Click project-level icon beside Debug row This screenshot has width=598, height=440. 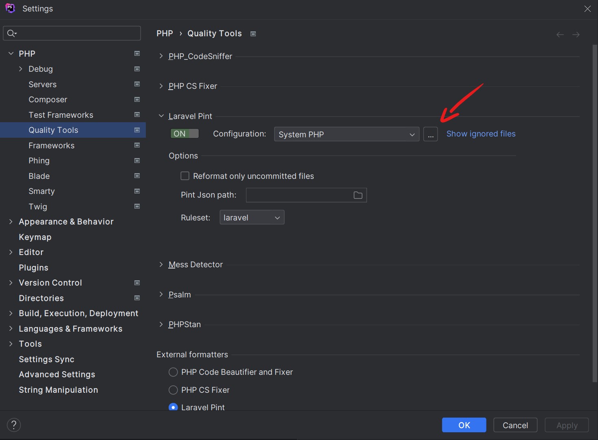(x=137, y=69)
